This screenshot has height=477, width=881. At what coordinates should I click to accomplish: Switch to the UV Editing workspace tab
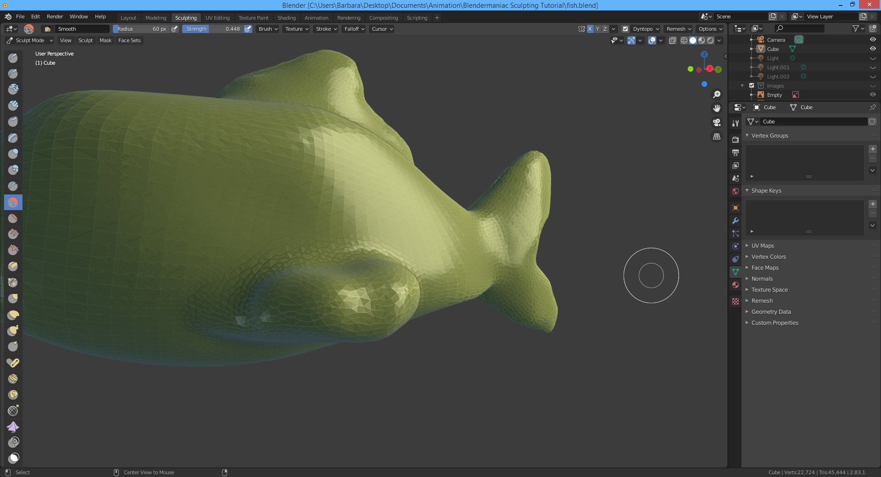tap(217, 18)
